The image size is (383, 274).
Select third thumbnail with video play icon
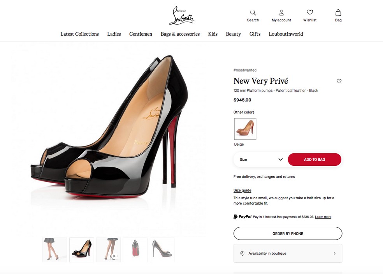[109, 250]
